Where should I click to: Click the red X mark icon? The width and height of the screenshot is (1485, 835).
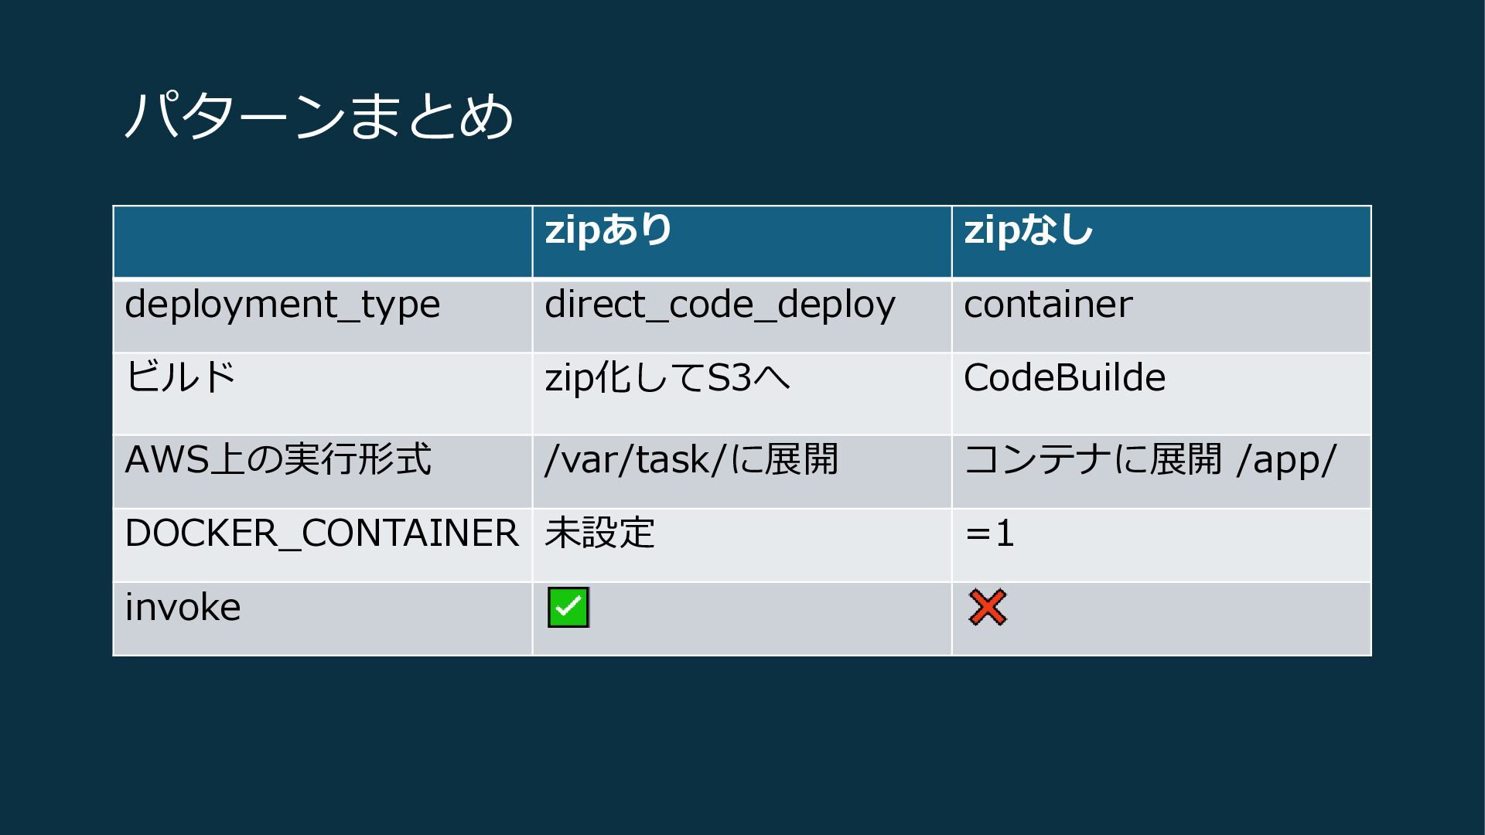[x=988, y=607]
